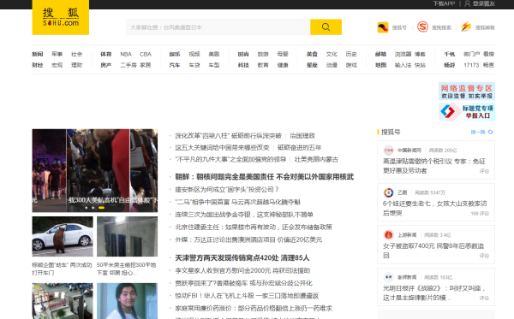Open headline 天津警方两天发现传销窝点420处

(x=242, y=257)
